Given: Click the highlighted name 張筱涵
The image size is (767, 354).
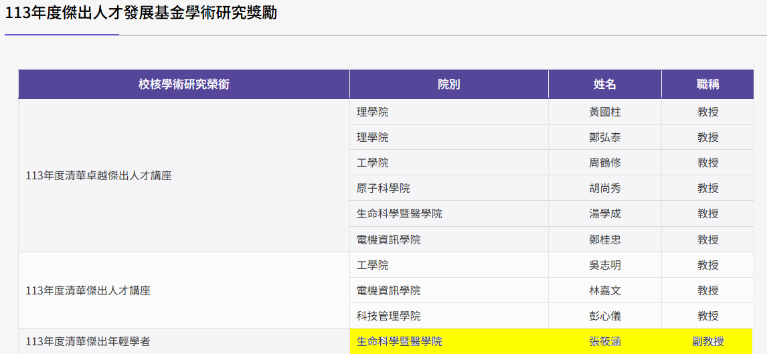Looking at the screenshot, I should (604, 341).
